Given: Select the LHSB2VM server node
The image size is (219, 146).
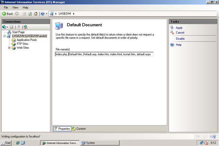Looking at the screenshot, I should (x=29, y=36).
